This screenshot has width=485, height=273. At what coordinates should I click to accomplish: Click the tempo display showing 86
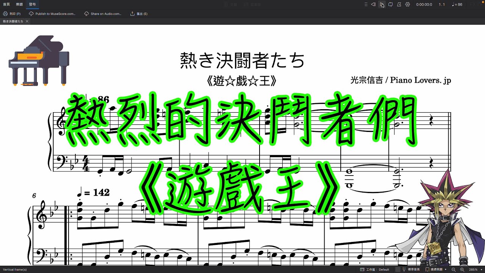coord(457,5)
